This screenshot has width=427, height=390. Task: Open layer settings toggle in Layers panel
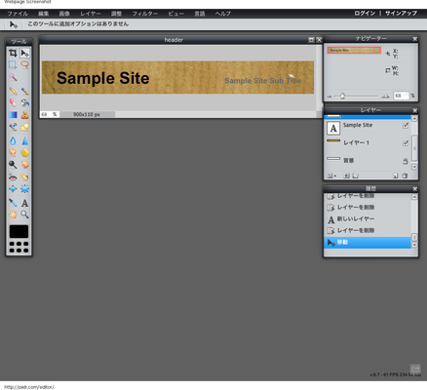[x=331, y=175]
